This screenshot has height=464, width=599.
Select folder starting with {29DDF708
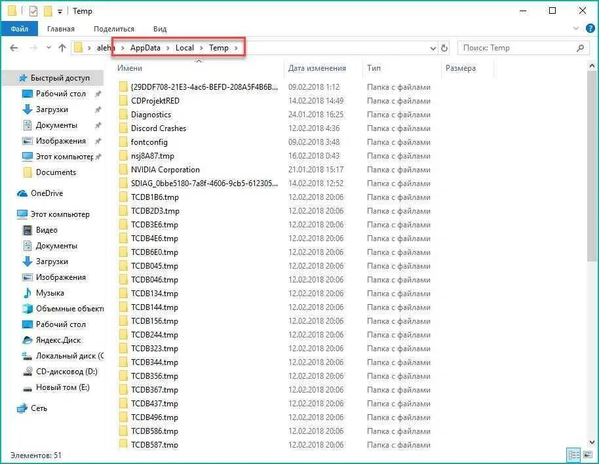click(204, 87)
